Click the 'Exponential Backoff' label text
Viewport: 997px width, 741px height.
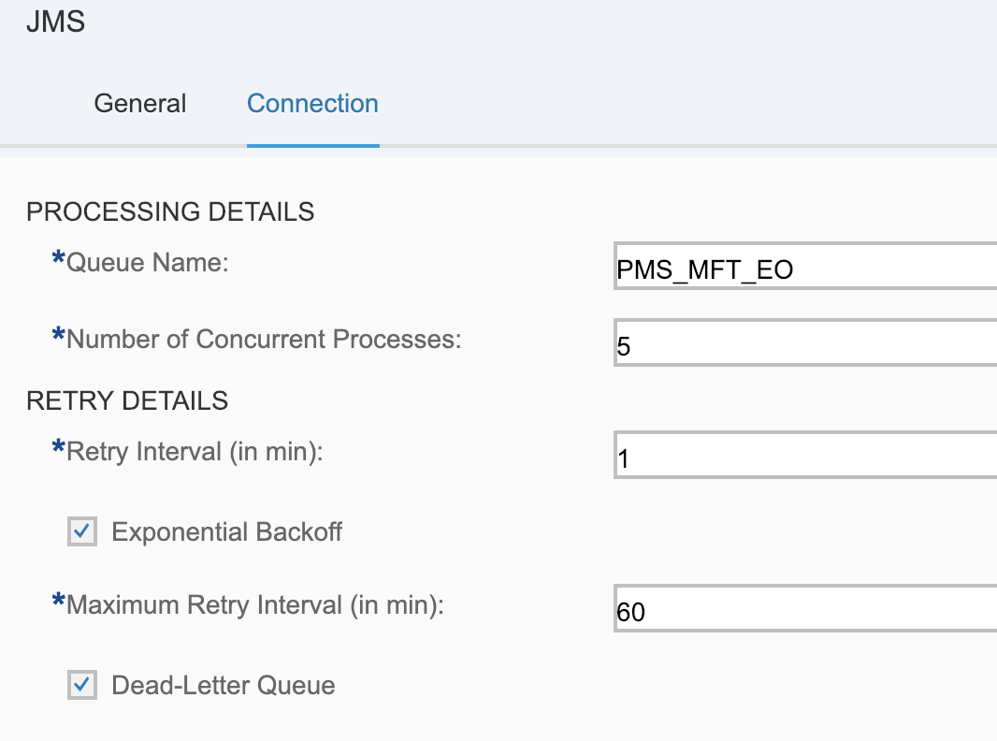227,531
